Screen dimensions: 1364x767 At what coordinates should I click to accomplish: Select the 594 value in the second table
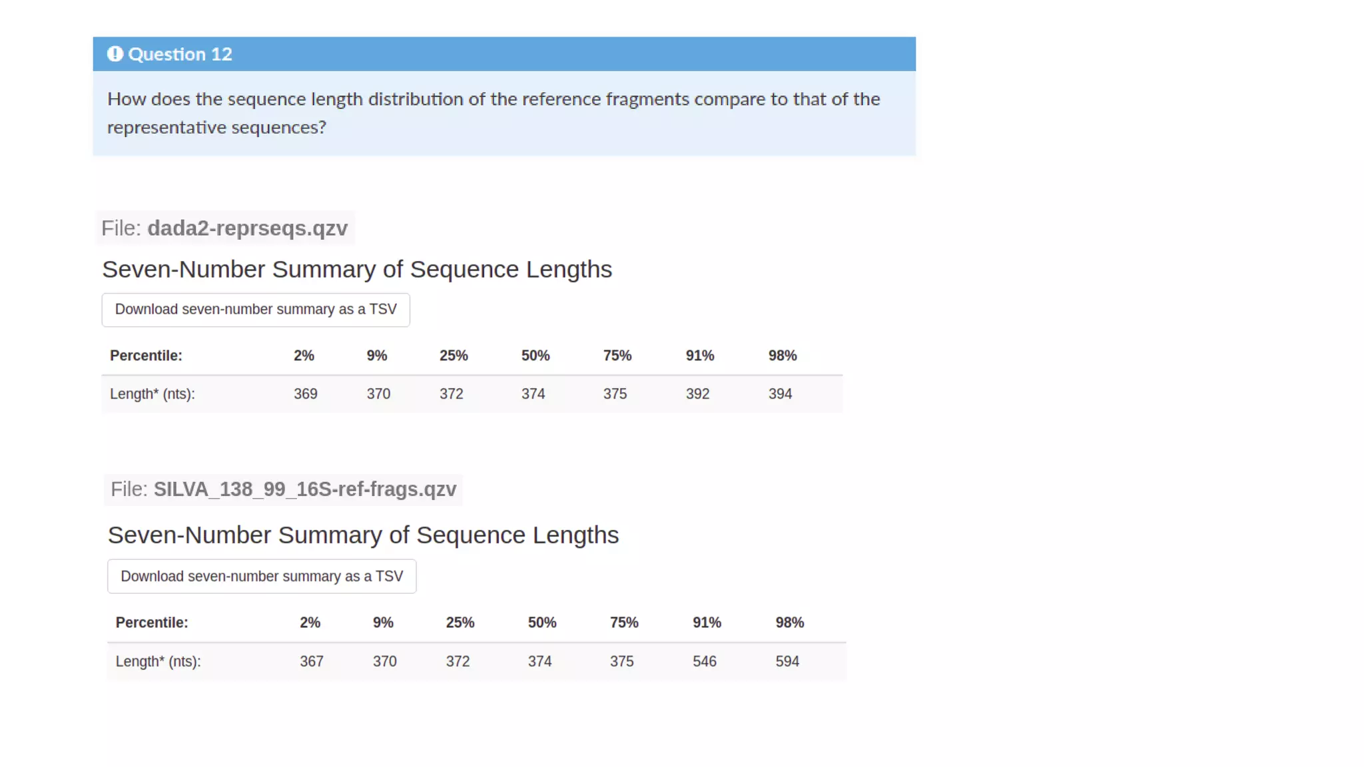[787, 662]
